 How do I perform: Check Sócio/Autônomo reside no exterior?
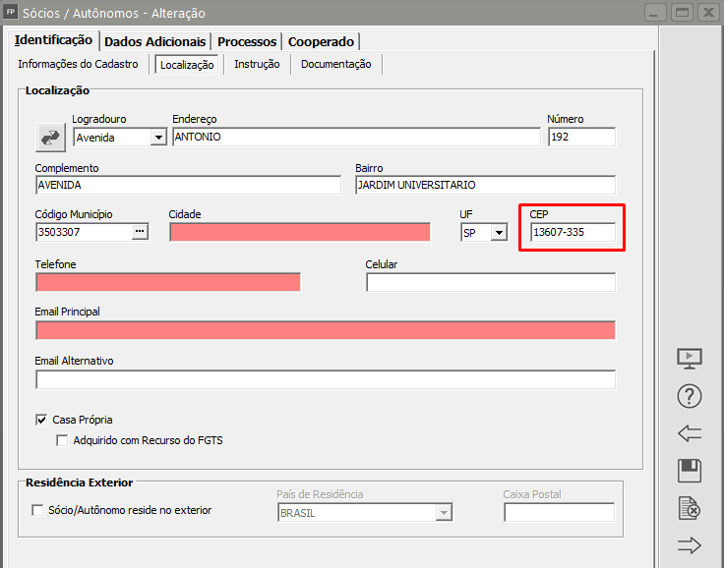point(38,510)
